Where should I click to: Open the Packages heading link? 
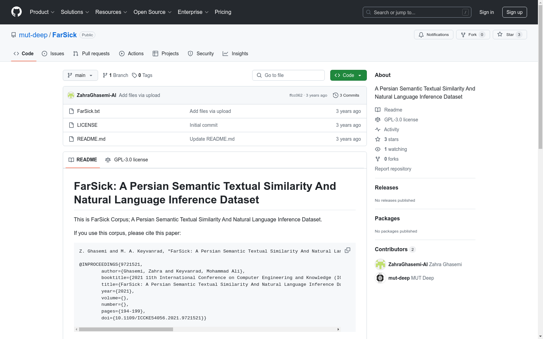(x=387, y=218)
